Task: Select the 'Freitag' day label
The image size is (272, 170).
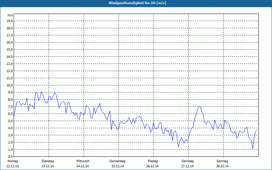Action: (153, 161)
